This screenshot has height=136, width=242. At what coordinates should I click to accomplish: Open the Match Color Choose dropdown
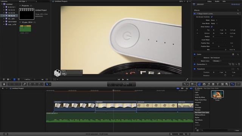[x=217, y=61]
